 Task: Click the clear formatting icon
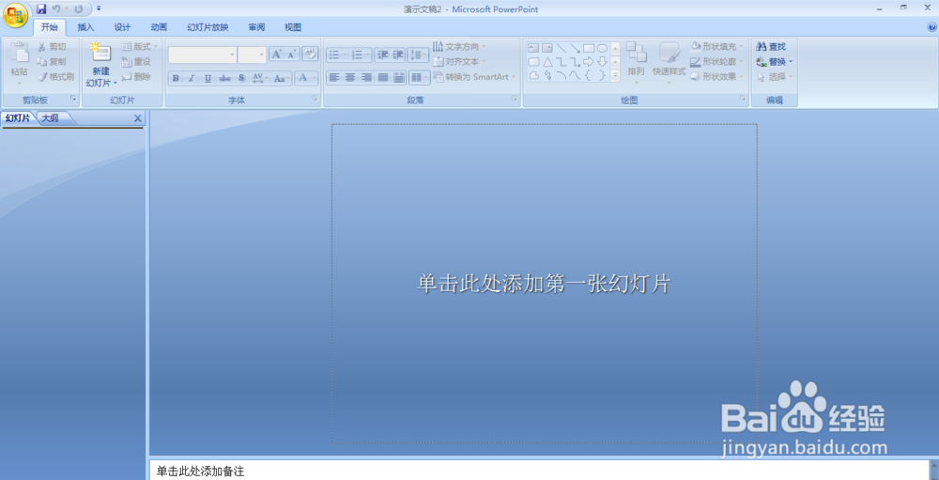click(310, 54)
